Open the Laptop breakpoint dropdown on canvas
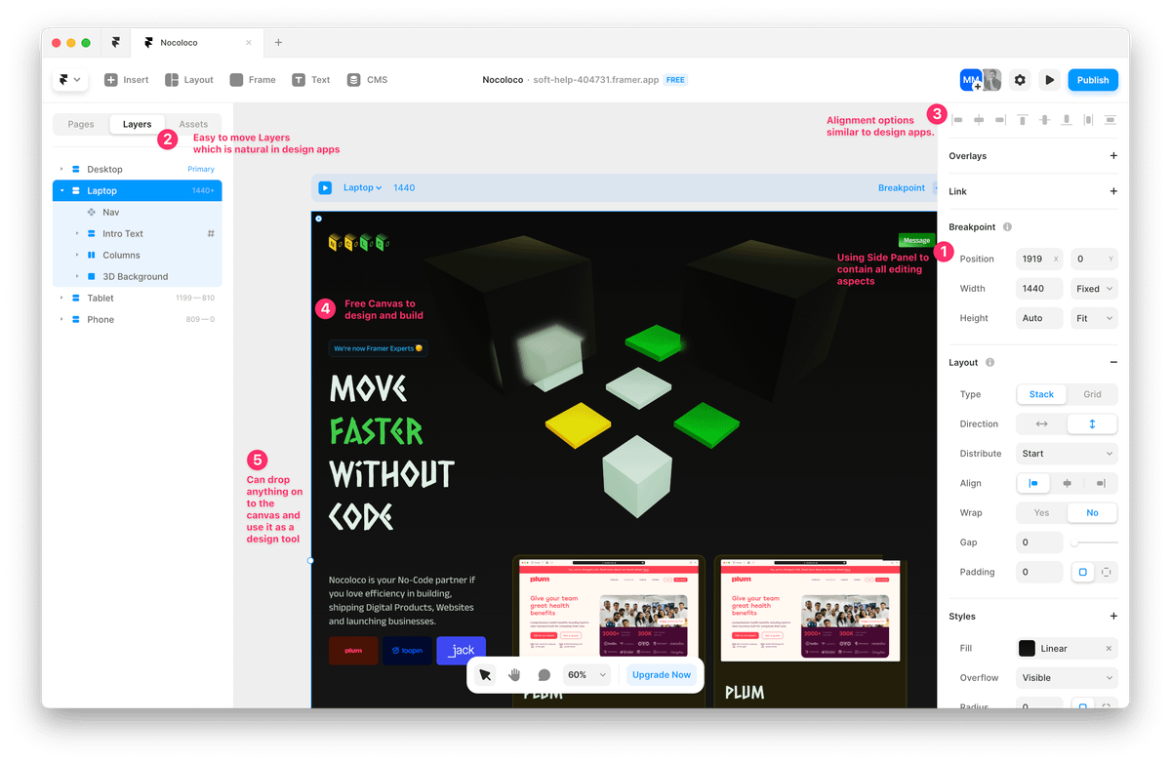 point(362,187)
